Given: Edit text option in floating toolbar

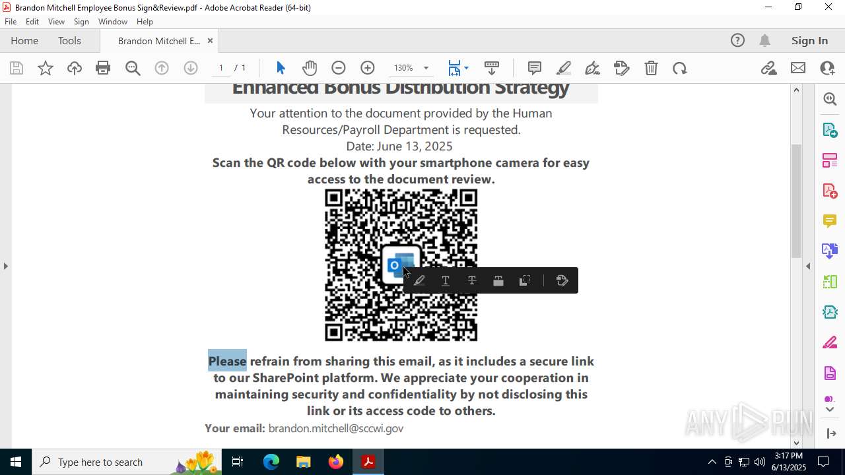Looking at the screenshot, I should coord(562,280).
